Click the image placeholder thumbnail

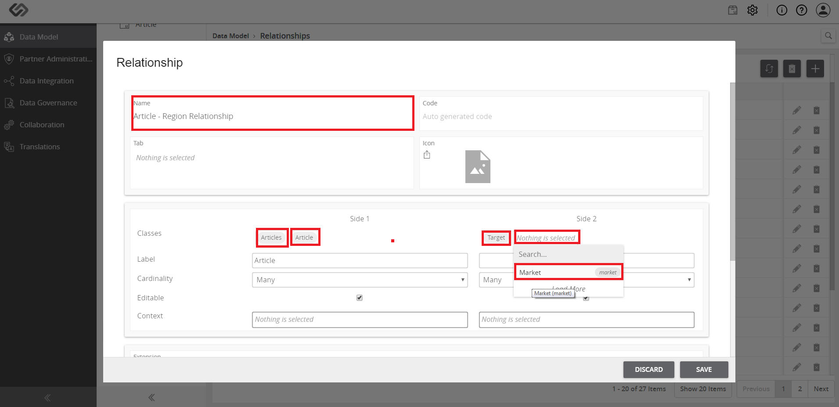click(x=478, y=167)
